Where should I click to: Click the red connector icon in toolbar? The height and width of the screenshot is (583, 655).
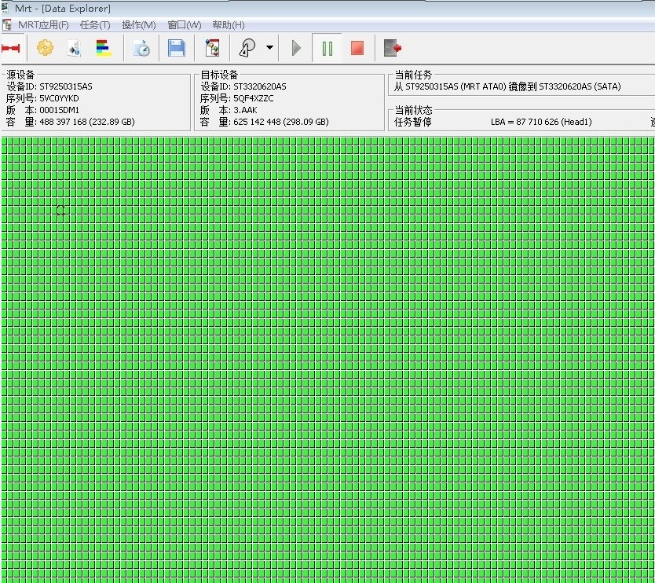pos(10,49)
